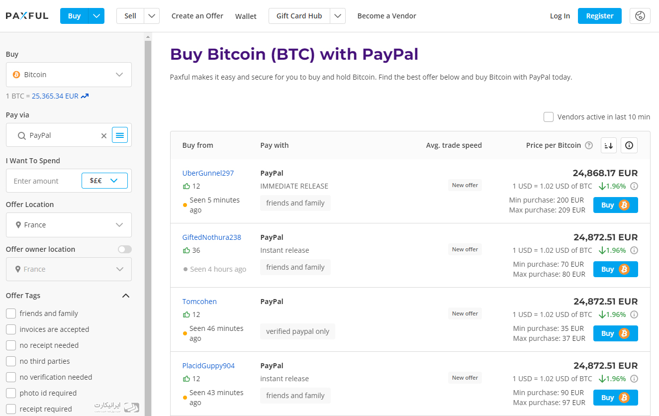Click the verified paypal only tag
Viewport: 659px width, 416px height.
click(297, 331)
